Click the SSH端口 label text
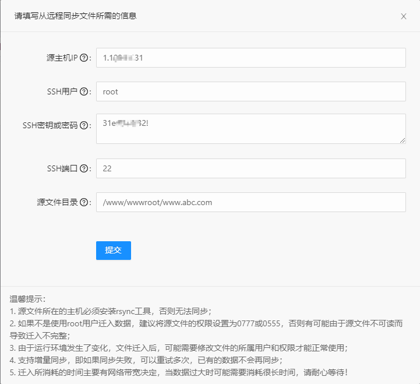The image size is (420, 384). tap(62, 168)
